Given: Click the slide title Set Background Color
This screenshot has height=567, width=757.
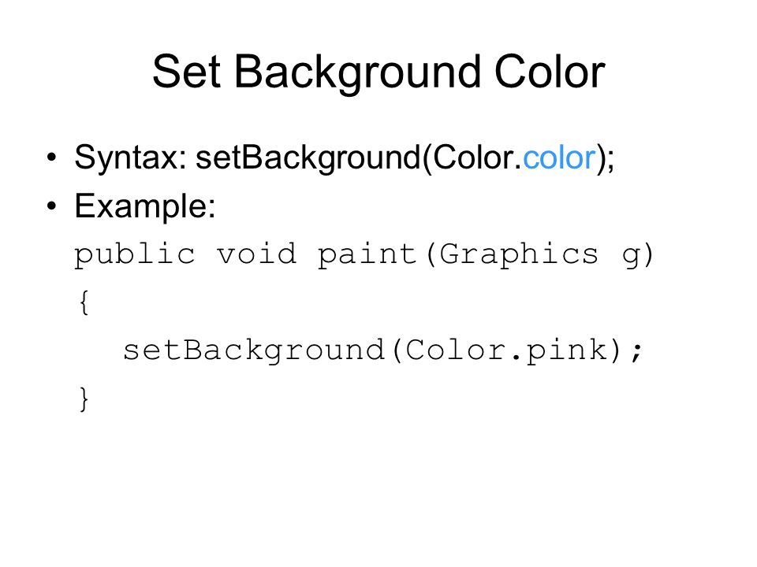Looking at the screenshot, I should 378,73.
